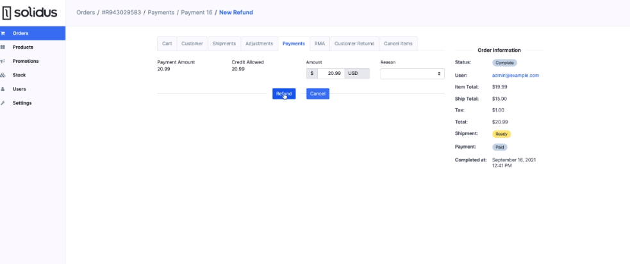The height and width of the screenshot is (264, 630).
Task: Click the Item Total value $19.99
Action: coord(499,87)
